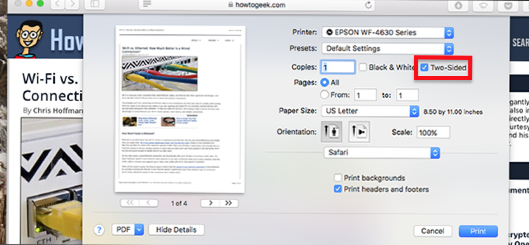Click the print preview page thumbnail

[x=180, y=109]
